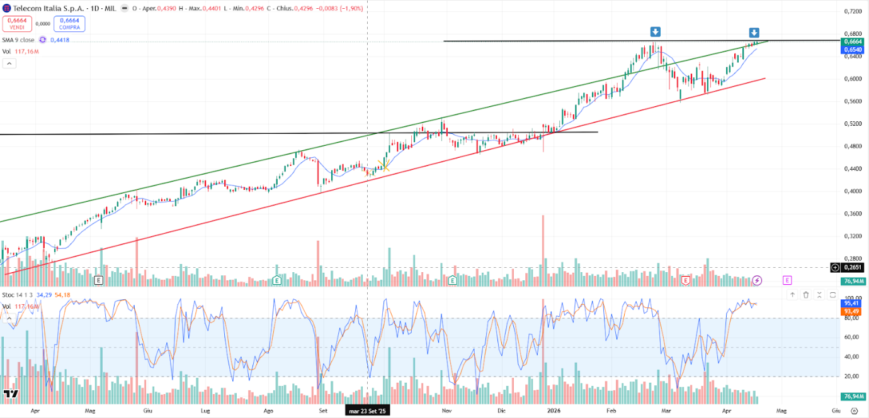Maximize the stochastic indicator pane
The width and height of the screenshot is (869, 418).
coord(832,295)
